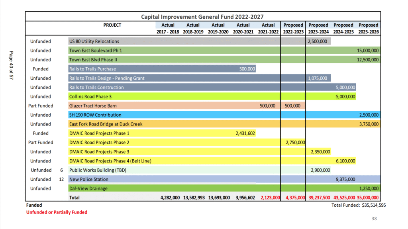408x229 pixels.
Task: Click the 3,750,000 East Fork Road Bridge value
Action: coord(369,124)
